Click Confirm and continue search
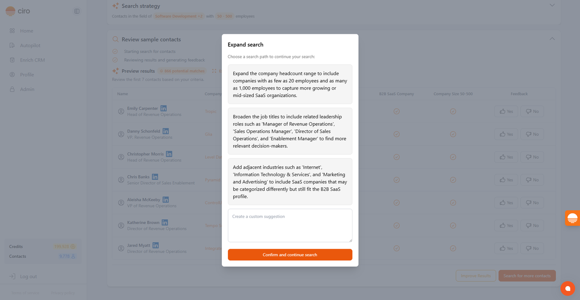The image size is (580, 300). (290, 255)
